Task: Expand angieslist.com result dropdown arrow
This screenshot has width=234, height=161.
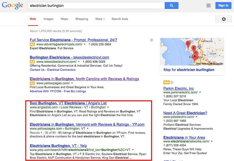Action: 108,107
